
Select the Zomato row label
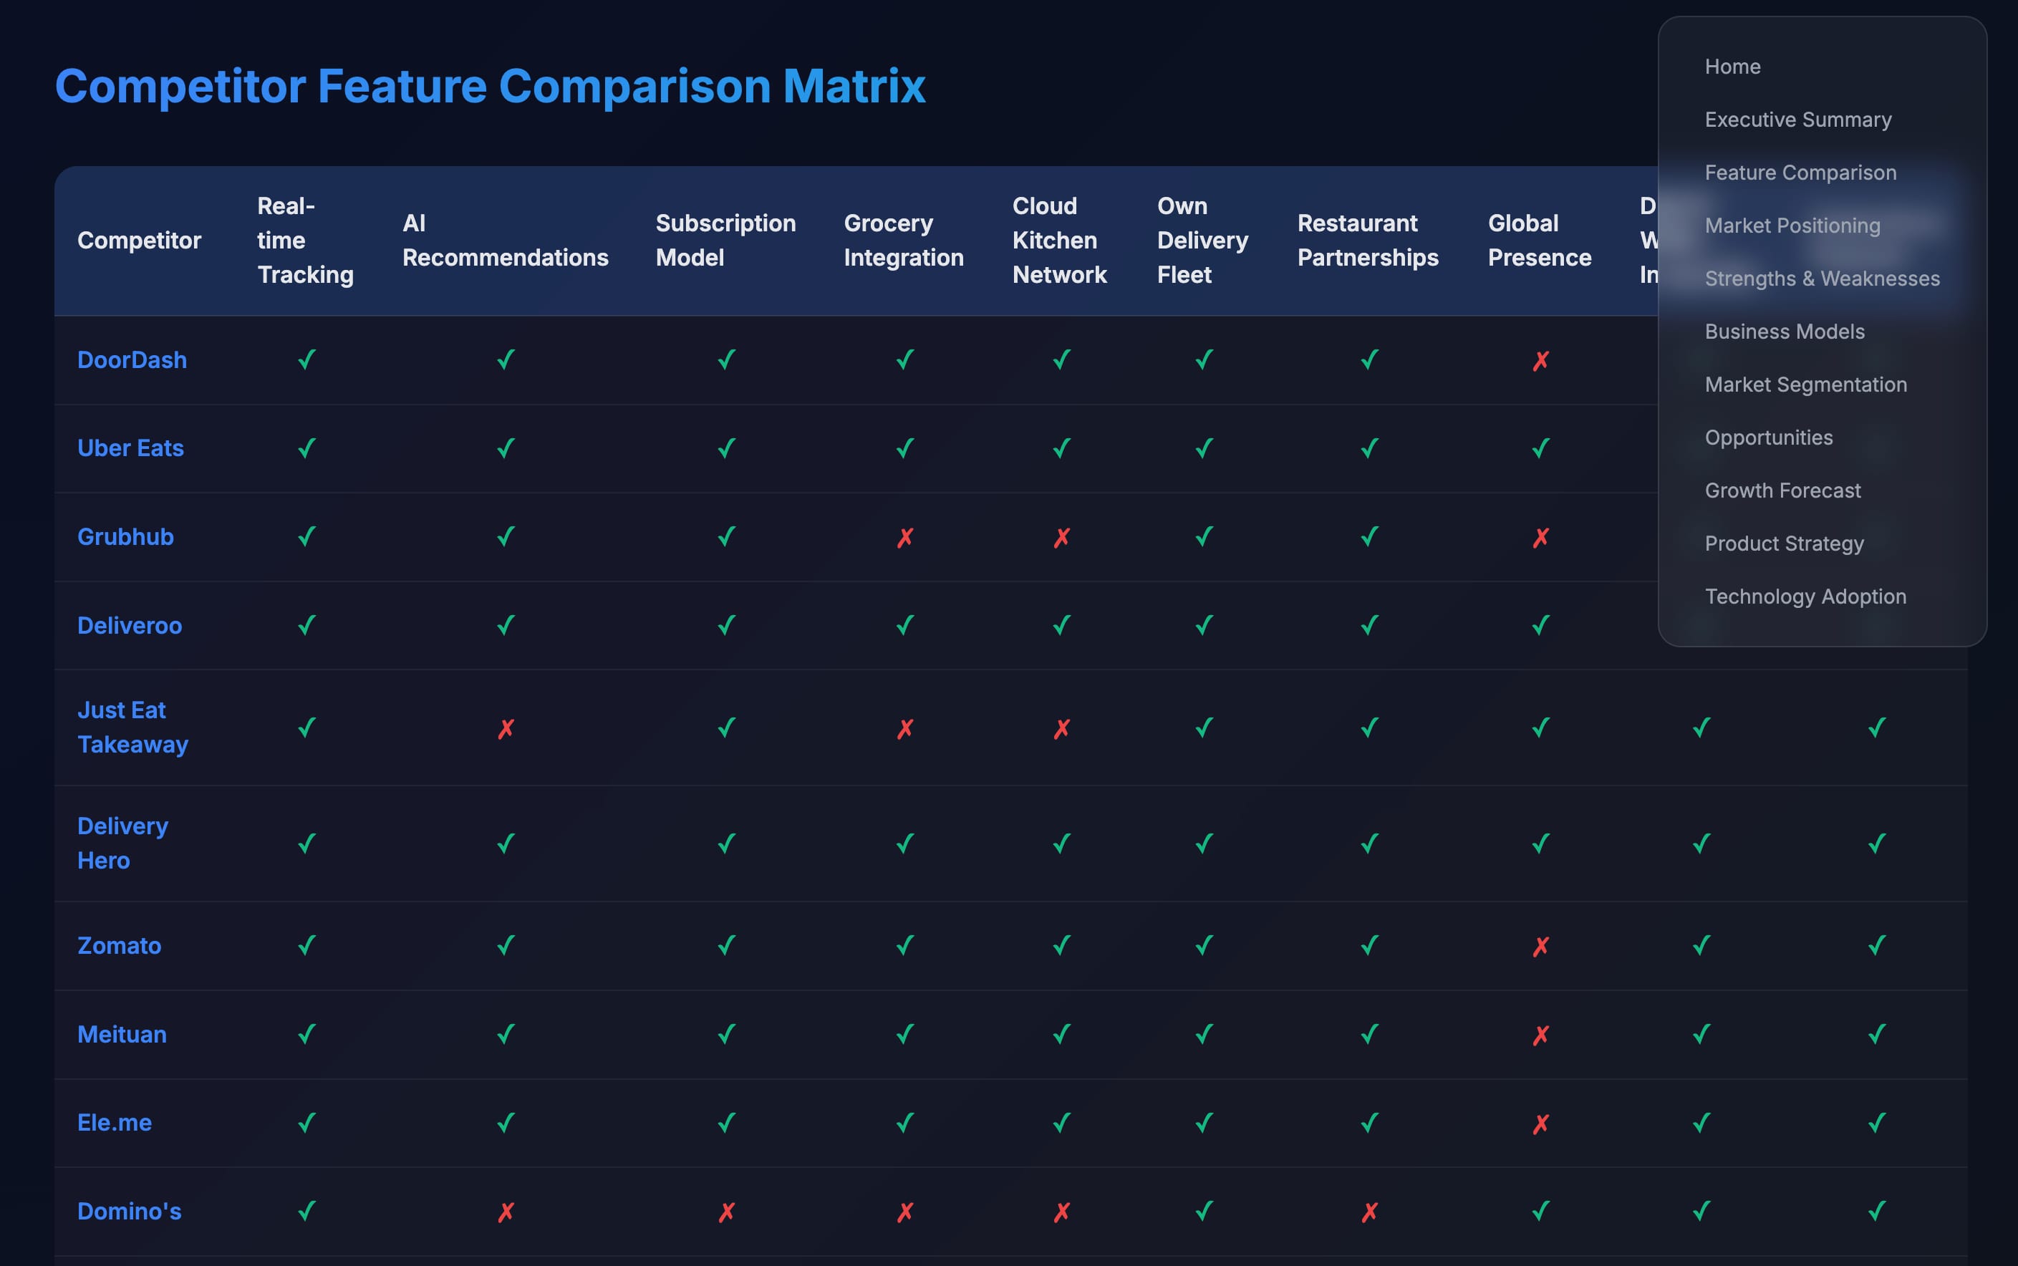click(x=119, y=946)
